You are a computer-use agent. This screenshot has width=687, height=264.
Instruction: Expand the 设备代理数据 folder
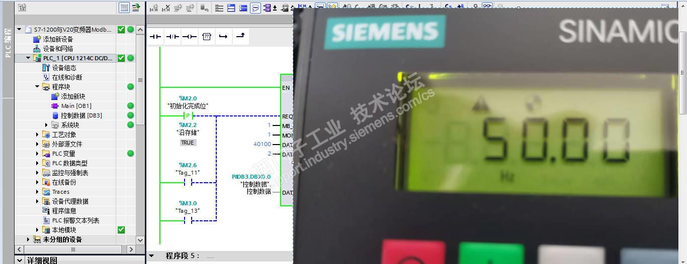pyautogui.click(x=37, y=201)
